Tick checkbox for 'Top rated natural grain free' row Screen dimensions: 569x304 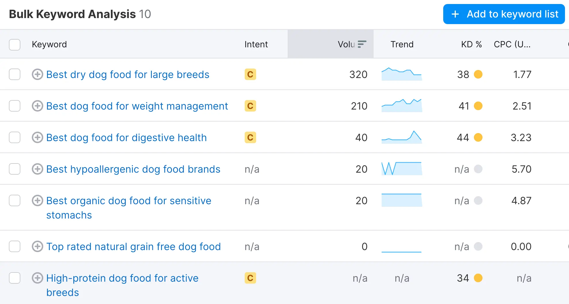point(15,246)
